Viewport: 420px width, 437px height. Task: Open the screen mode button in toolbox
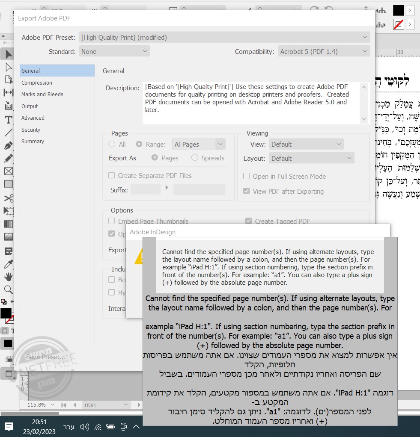pyautogui.click(x=9, y=374)
